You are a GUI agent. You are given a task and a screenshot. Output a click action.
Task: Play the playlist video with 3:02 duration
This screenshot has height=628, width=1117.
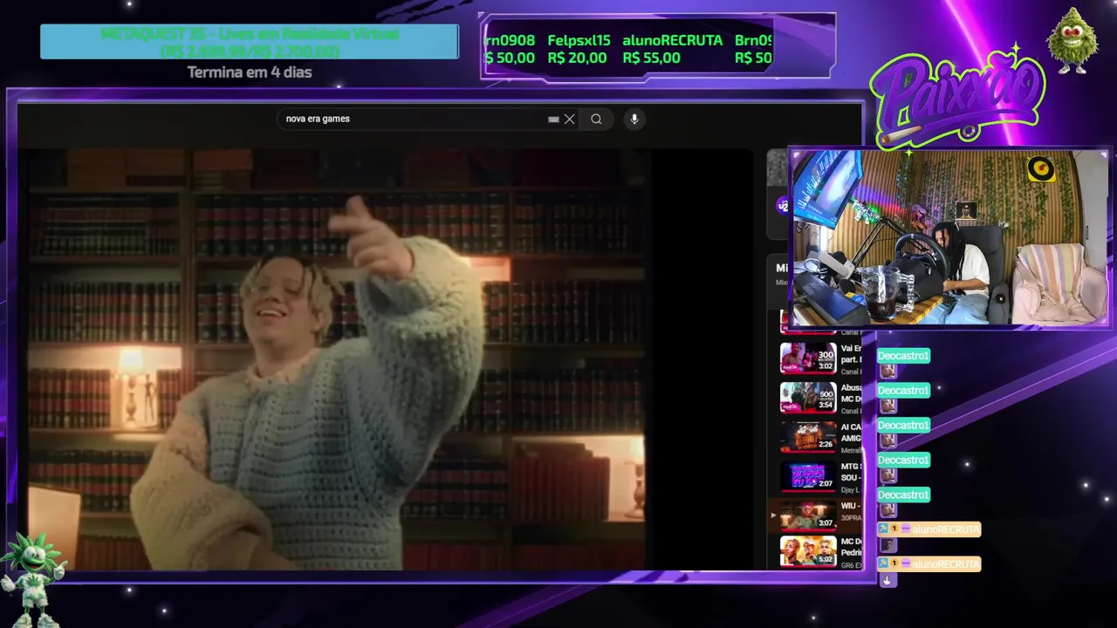[x=808, y=358]
